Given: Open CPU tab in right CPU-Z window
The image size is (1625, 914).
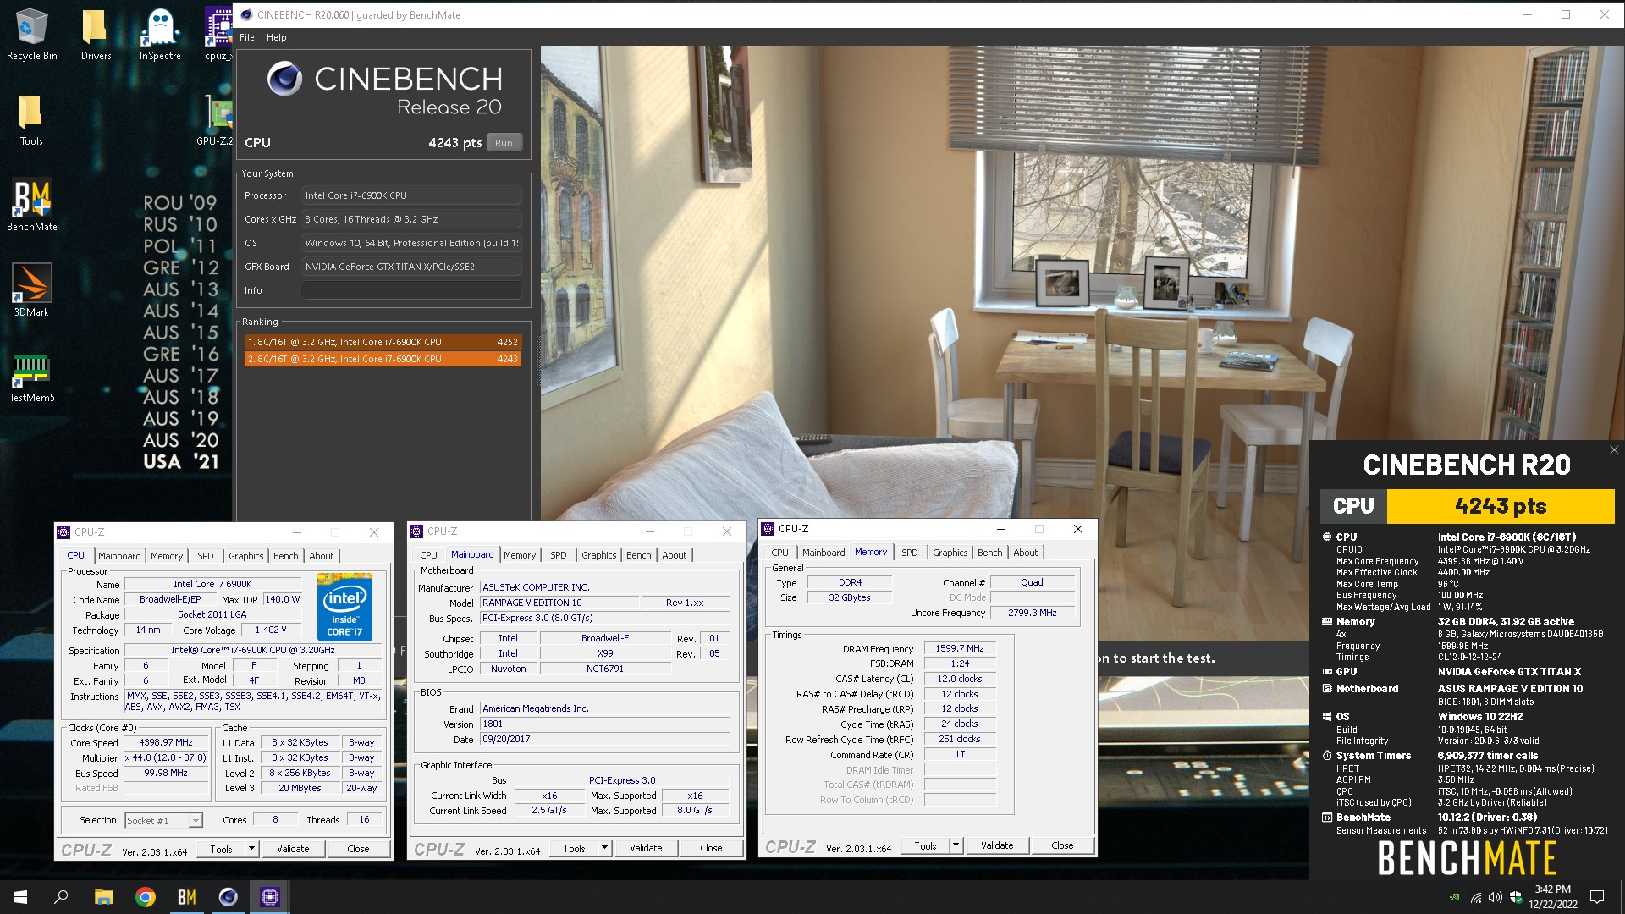Looking at the screenshot, I should (780, 553).
